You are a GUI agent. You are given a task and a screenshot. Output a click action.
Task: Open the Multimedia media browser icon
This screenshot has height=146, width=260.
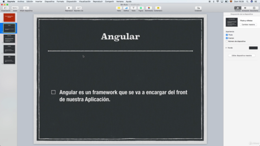coord(149,8)
